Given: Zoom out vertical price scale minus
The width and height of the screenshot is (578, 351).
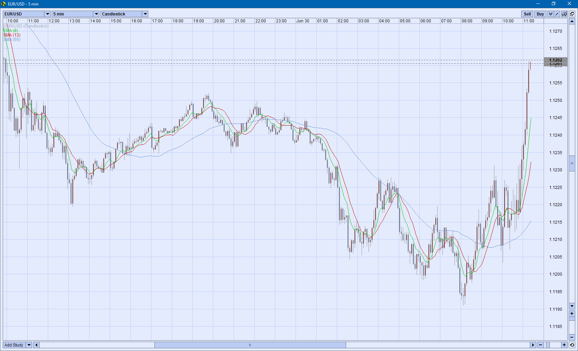Looking at the screenshot, I should point(572,337).
